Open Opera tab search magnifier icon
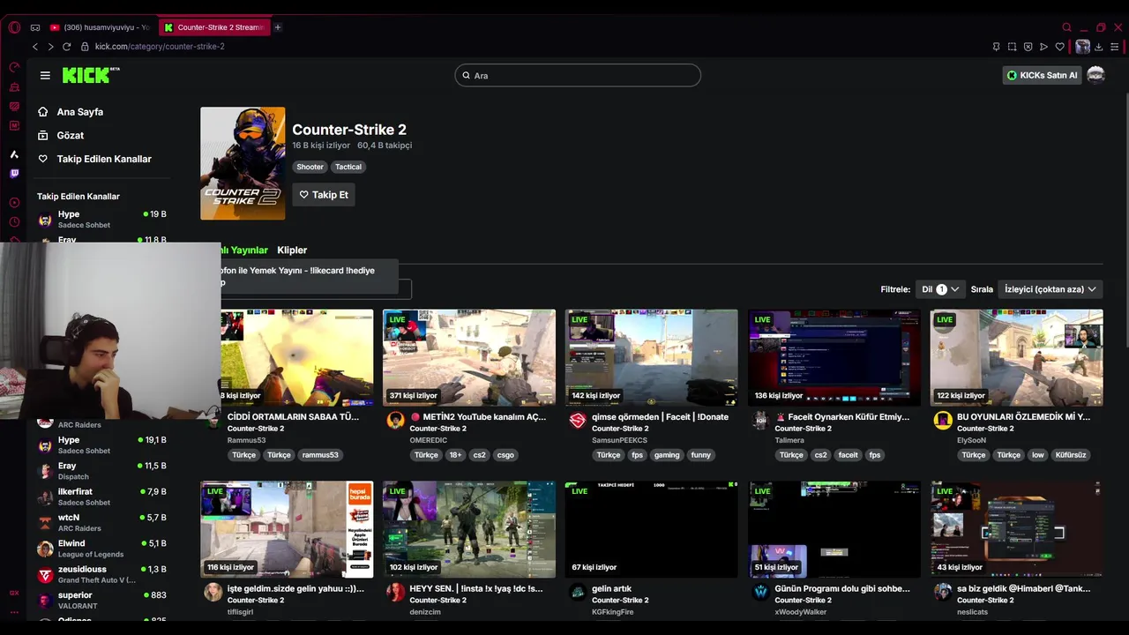1129x635 pixels. coord(1066,27)
